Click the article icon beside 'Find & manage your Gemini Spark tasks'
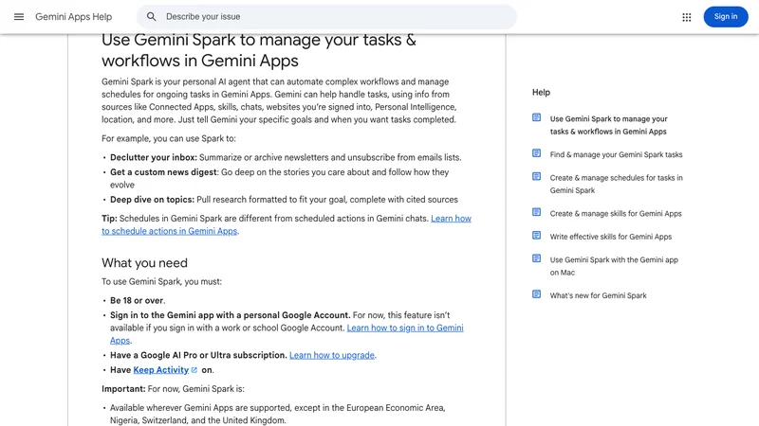759x426 pixels. (536, 153)
